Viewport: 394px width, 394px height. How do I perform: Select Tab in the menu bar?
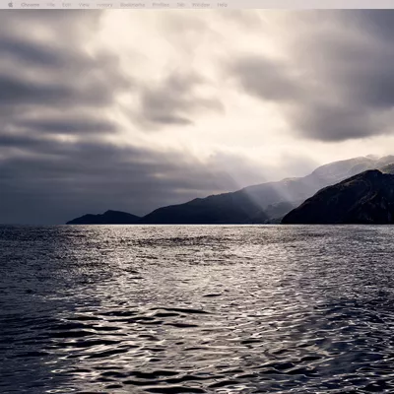coord(180,5)
